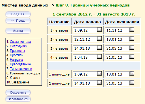Viewport: 145px width, 104px height.
Task: Open step 4 Профили link
Action: [x=17, y=55]
